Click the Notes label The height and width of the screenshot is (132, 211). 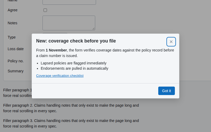[12, 23]
